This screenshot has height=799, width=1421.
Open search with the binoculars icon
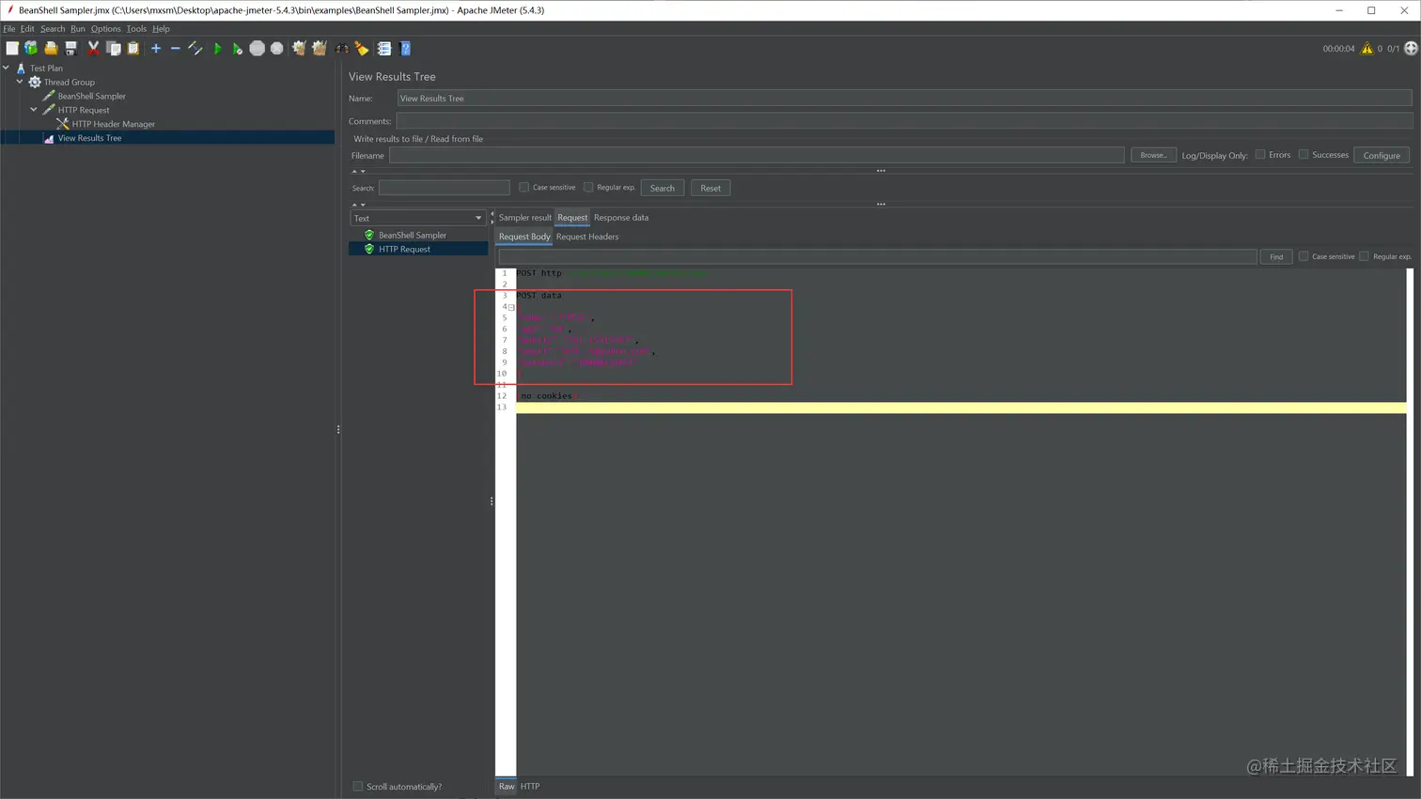click(x=342, y=48)
